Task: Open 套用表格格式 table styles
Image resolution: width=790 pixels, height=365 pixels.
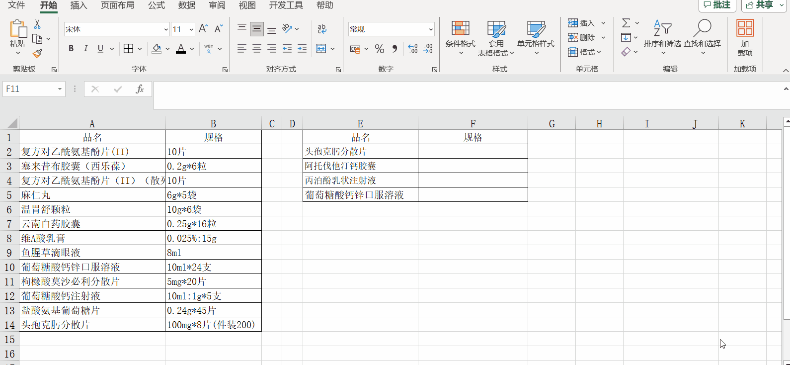Action: (496, 38)
